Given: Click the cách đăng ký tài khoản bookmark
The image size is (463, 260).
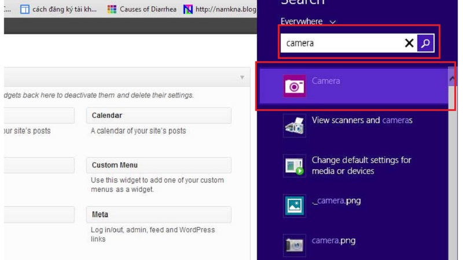Looking at the screenshot, I should coord(58,9).
